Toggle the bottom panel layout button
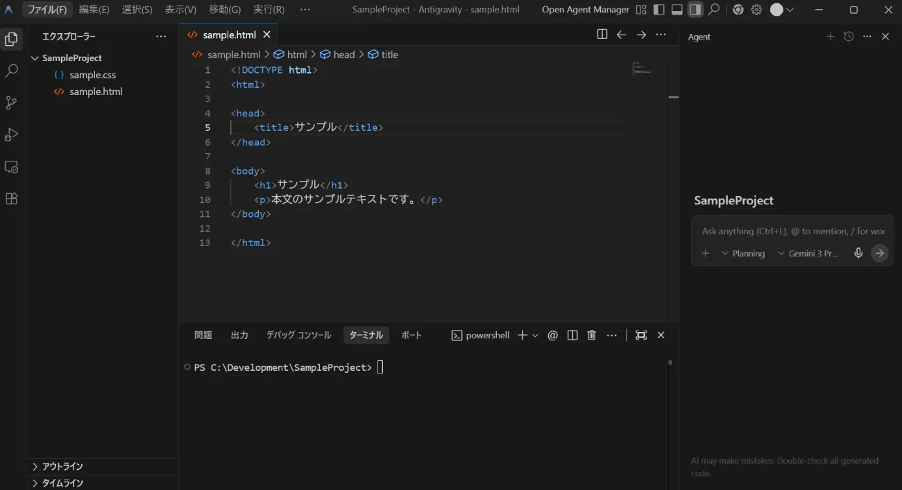 [677, 10]
